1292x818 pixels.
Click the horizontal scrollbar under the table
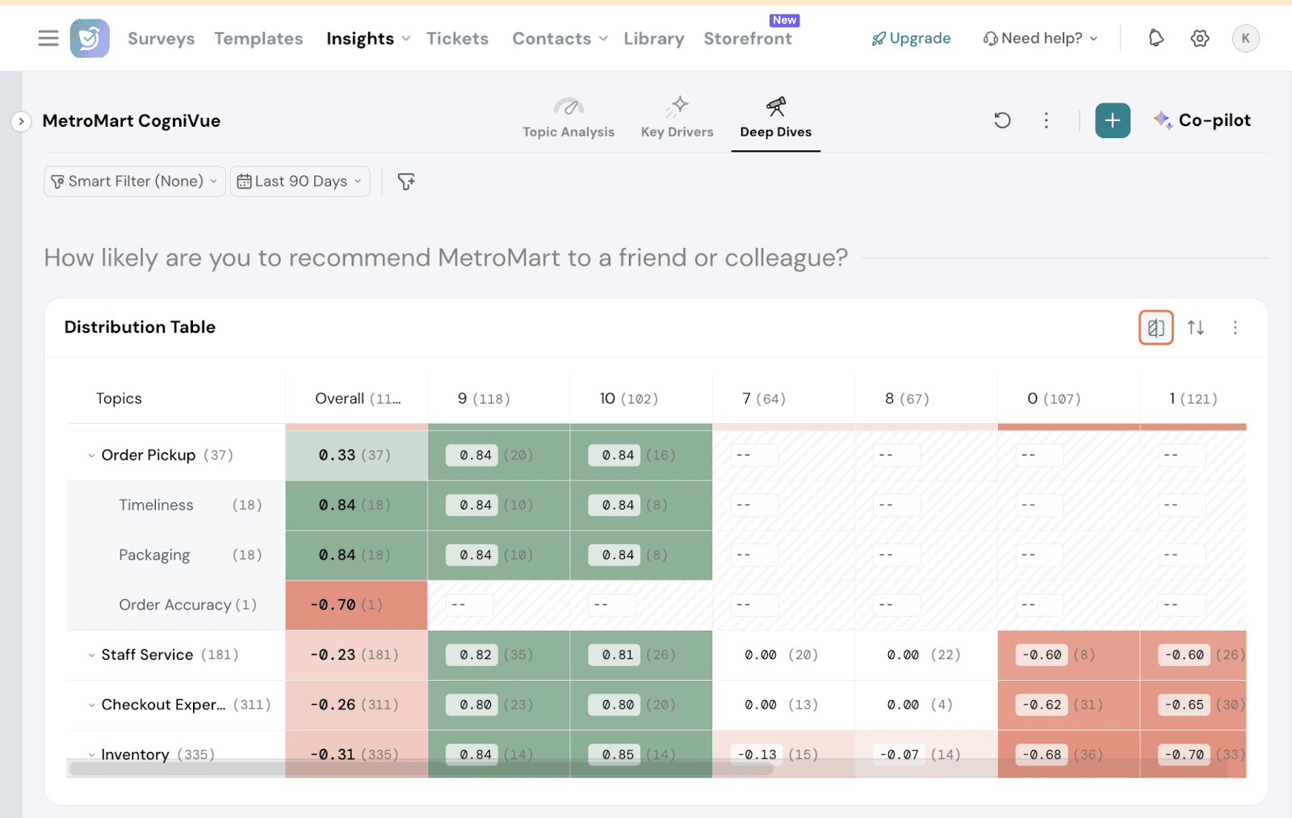pyautogui.click(x=420, y=769)
